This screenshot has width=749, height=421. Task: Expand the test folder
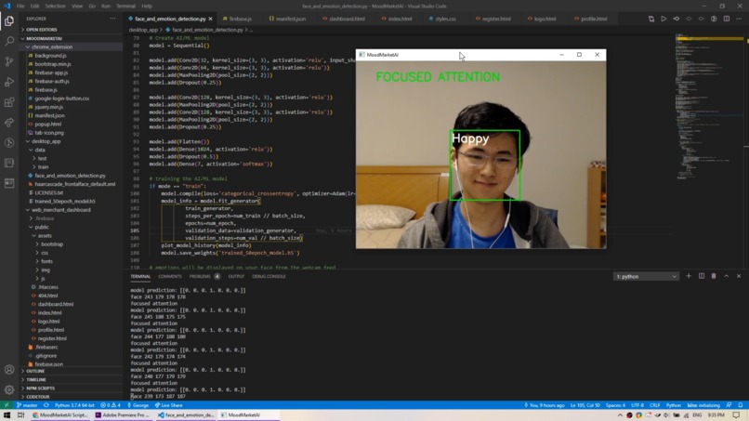71,158
